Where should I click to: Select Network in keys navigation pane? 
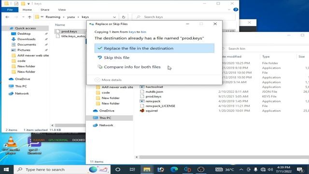pyautogui.click(x=22, y=93)
